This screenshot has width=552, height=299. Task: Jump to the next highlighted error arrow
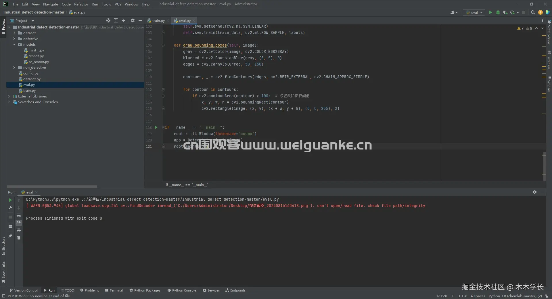coord(542,28)
